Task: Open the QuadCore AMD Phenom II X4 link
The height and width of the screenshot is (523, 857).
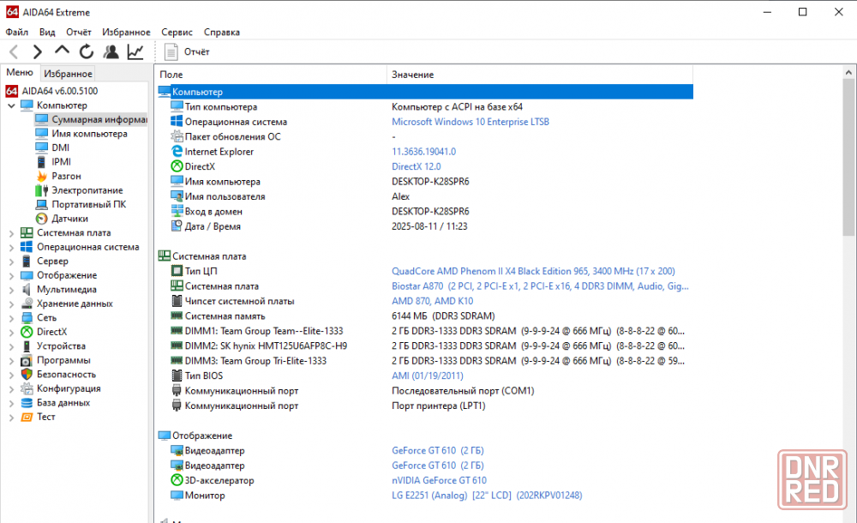Action: click(533, 271)
